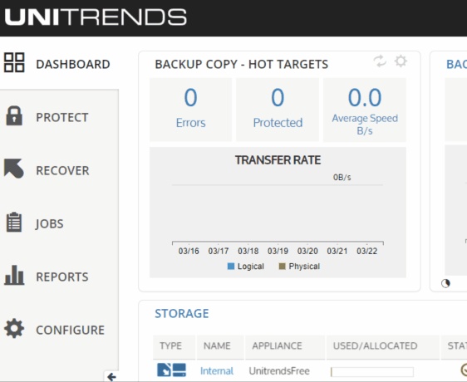Refresh the Backup Copy Hot Targets panel
Screen dimensions: 467x382
pos(380,61)
